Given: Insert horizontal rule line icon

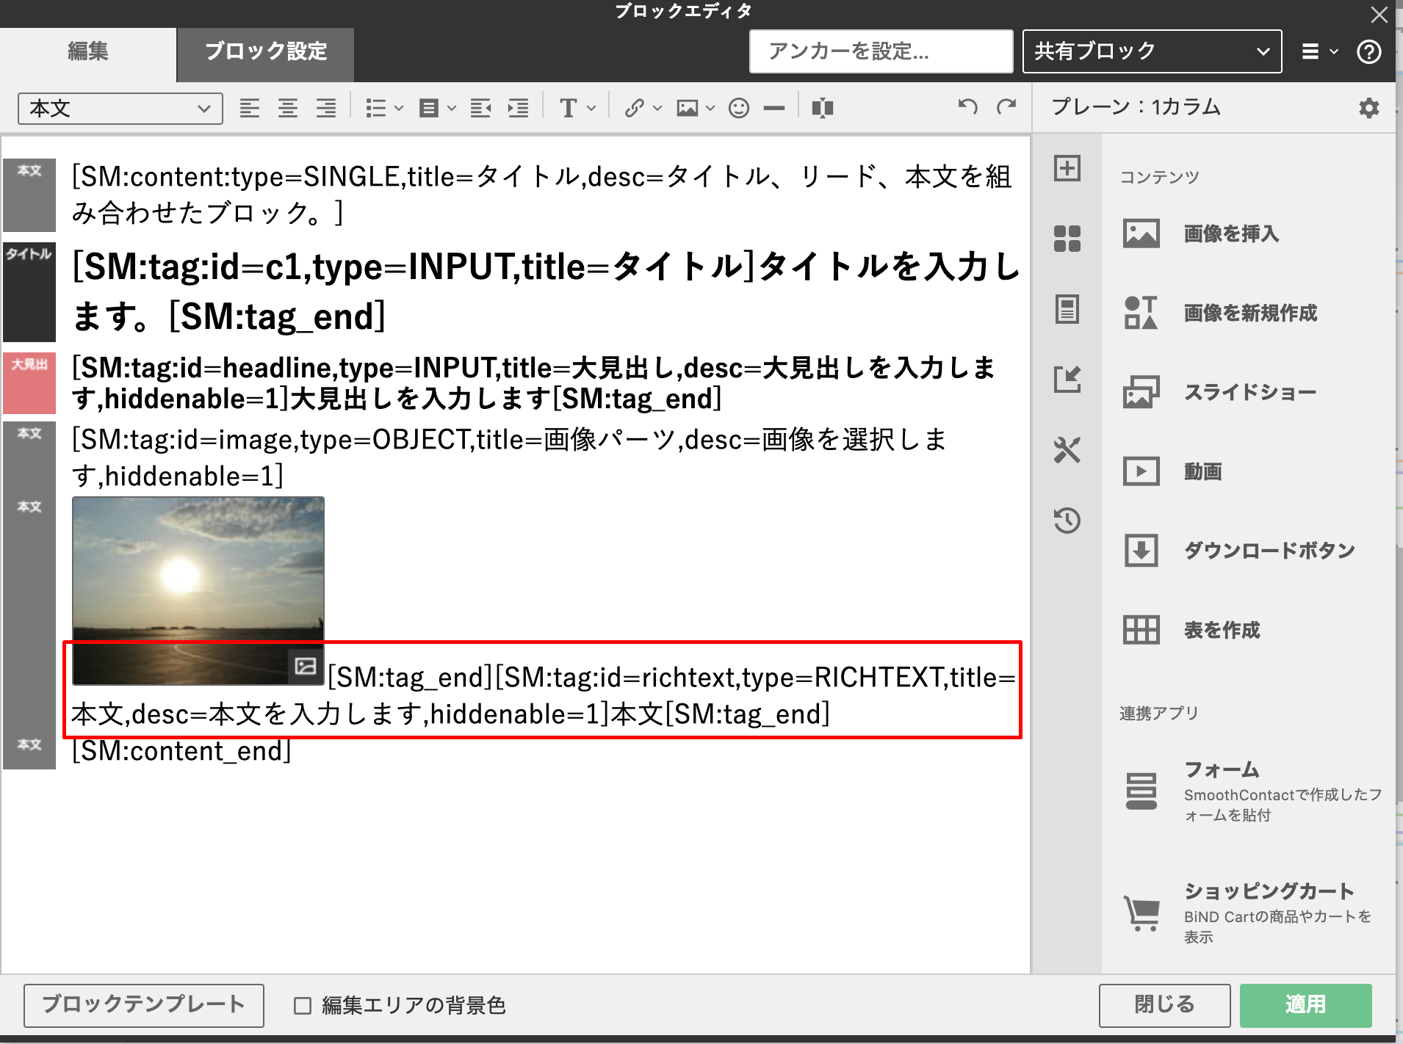Looking at the screenshot, I should tap(774, 109).
